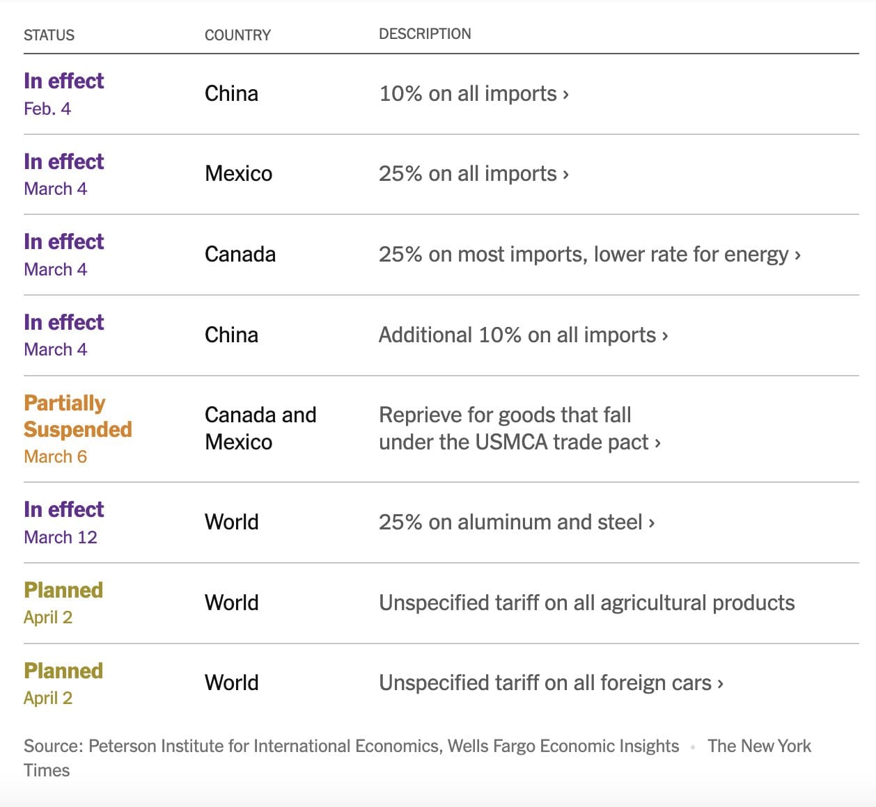876x807 pixels.
Task: Click the orange "Partially Suspended" status label
Action: [x=77, y=416]
